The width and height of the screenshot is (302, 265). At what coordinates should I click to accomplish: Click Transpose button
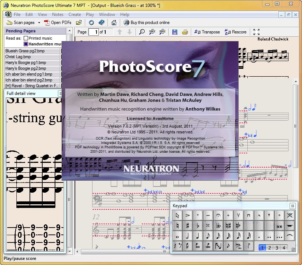[x=207, y=32]
